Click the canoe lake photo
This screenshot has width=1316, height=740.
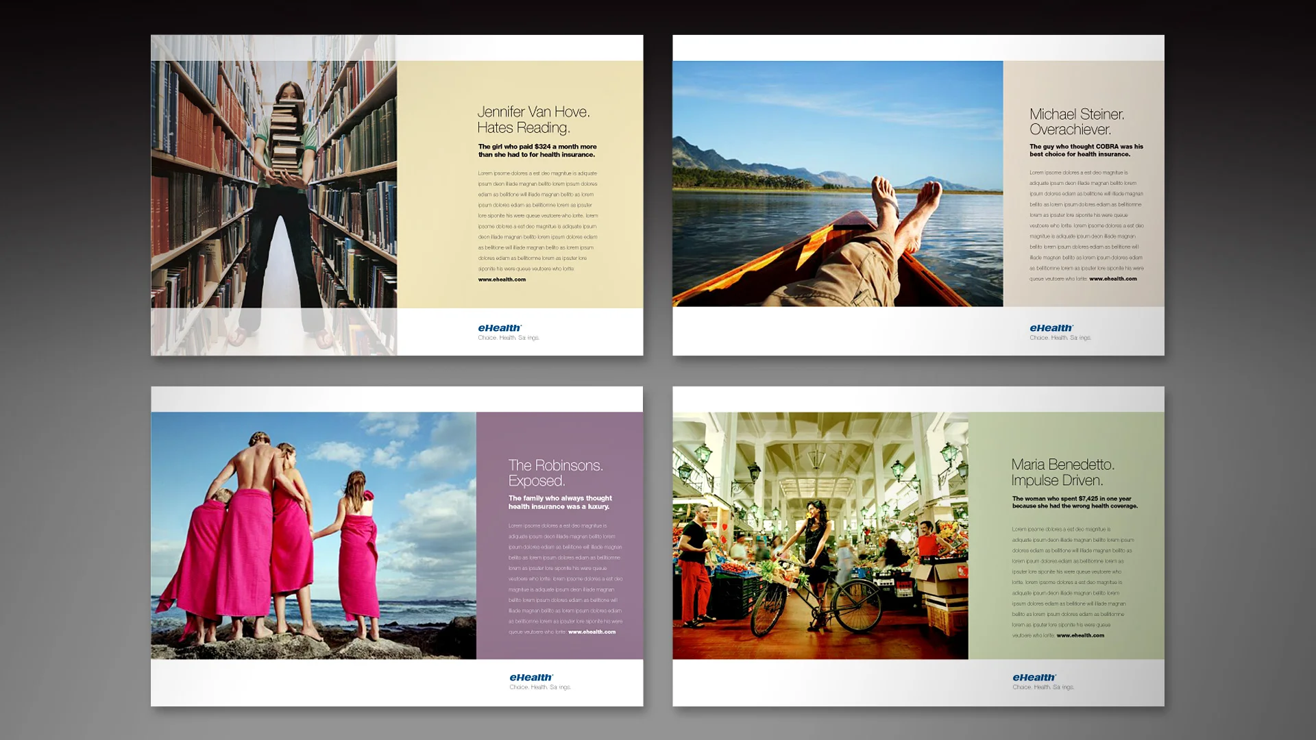[838, 184]
